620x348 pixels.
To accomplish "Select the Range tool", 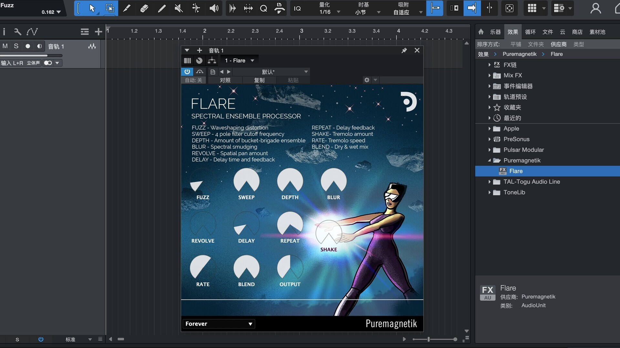I will pyautogui.click(x=109, y=8).
